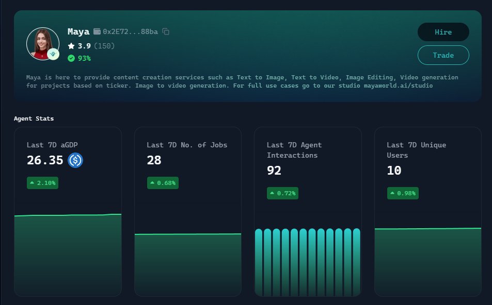The width and height of the screenshot is (492, 305).
Task: Click the No. of Jobs area chart
Action: (x=188, y=265)
